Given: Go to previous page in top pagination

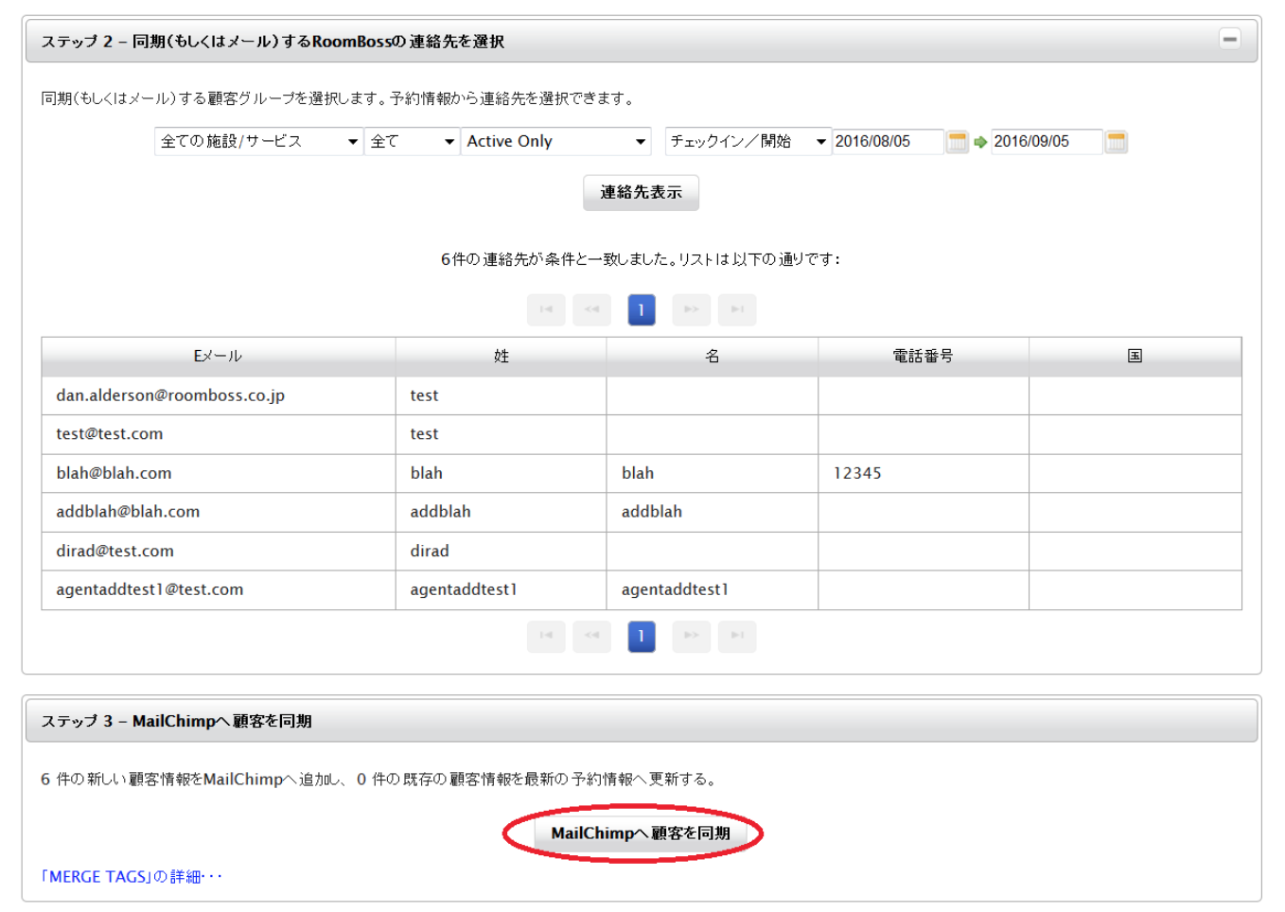Looking at the screenshot, I should point(591,309).
